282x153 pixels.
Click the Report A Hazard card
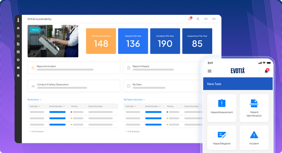[162, 68]
